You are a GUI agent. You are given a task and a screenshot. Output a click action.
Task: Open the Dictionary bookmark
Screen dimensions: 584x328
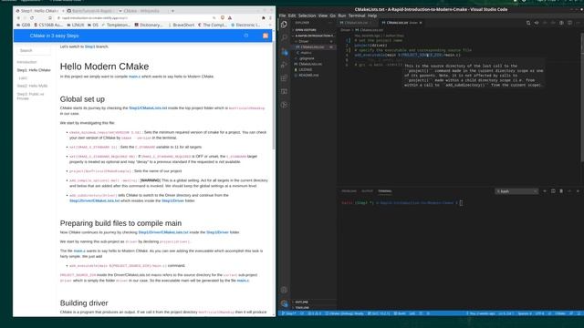149,25
